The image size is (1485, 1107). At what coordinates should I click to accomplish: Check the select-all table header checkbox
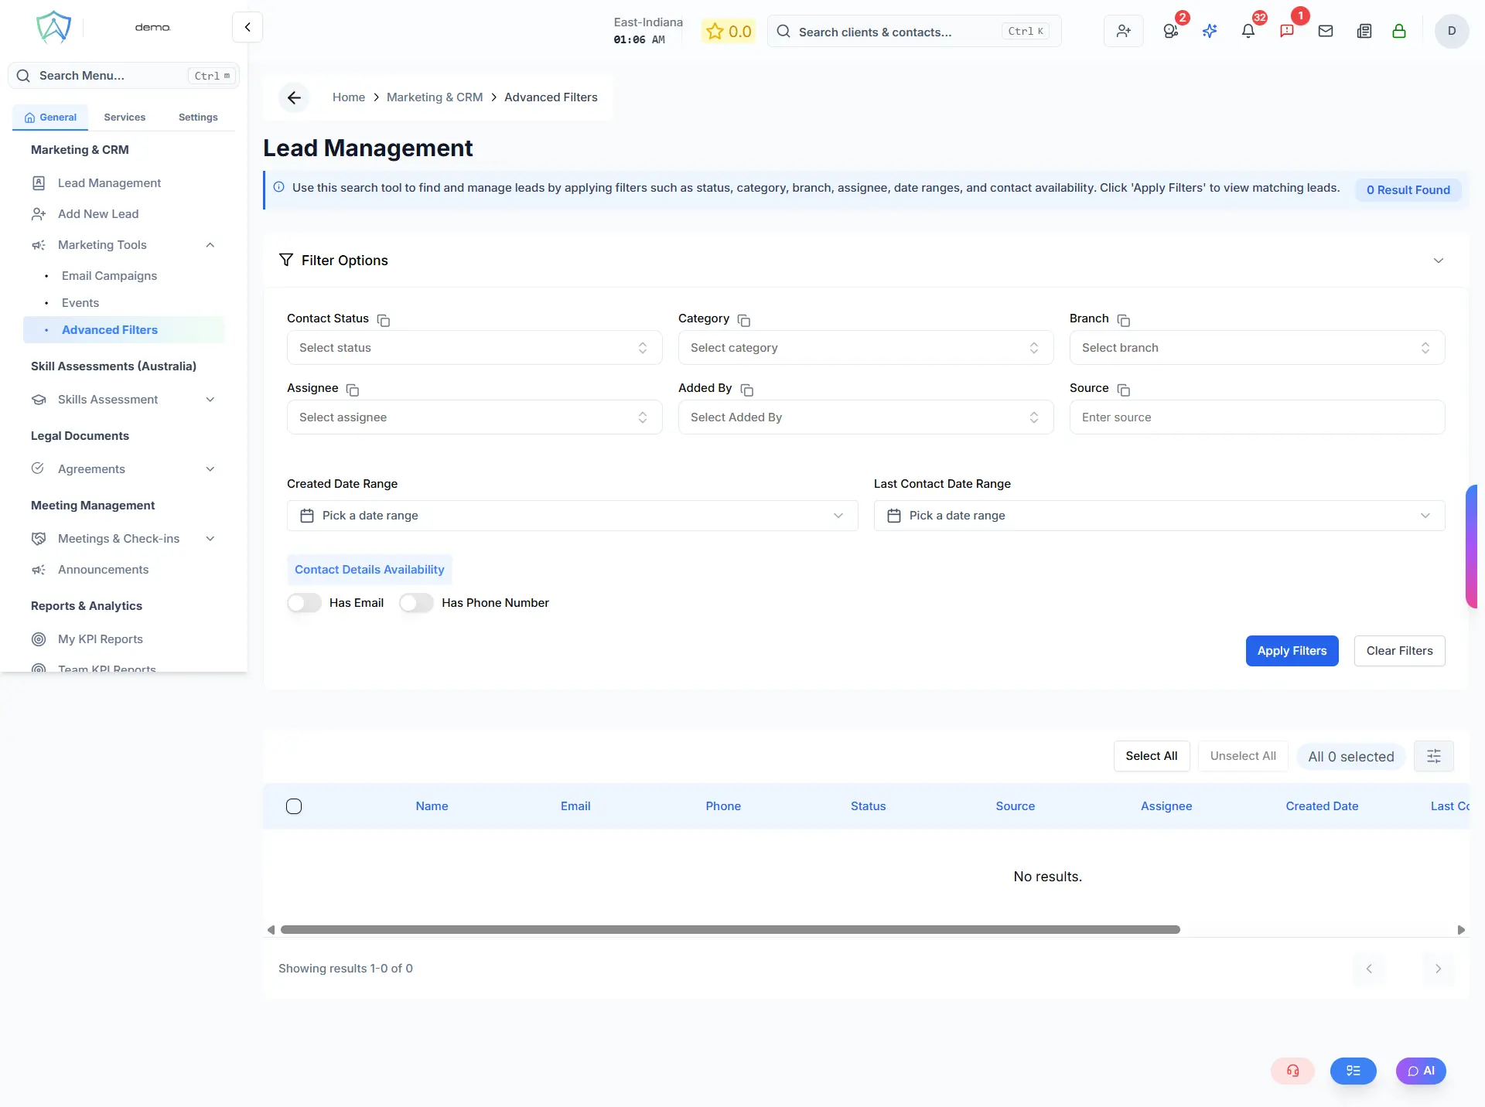294,806
